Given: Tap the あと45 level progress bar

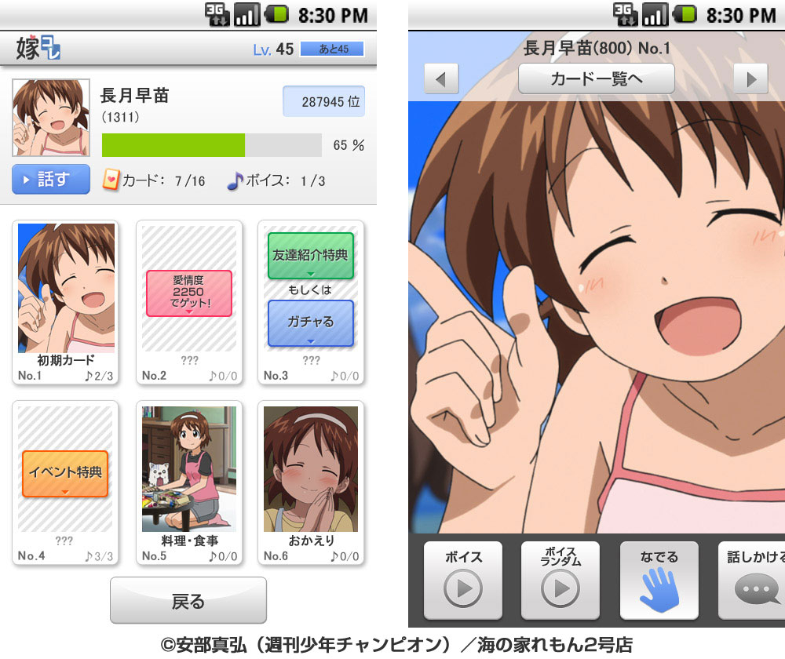Looking at the screenshot, I should (x=332, y=49).
